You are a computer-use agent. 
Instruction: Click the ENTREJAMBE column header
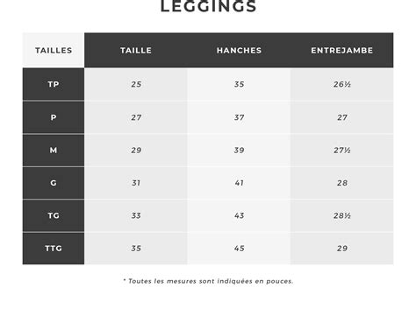342,50
